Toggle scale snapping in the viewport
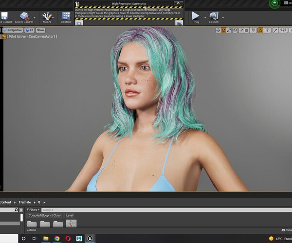 pyautogui.click(x=275, y=30)
